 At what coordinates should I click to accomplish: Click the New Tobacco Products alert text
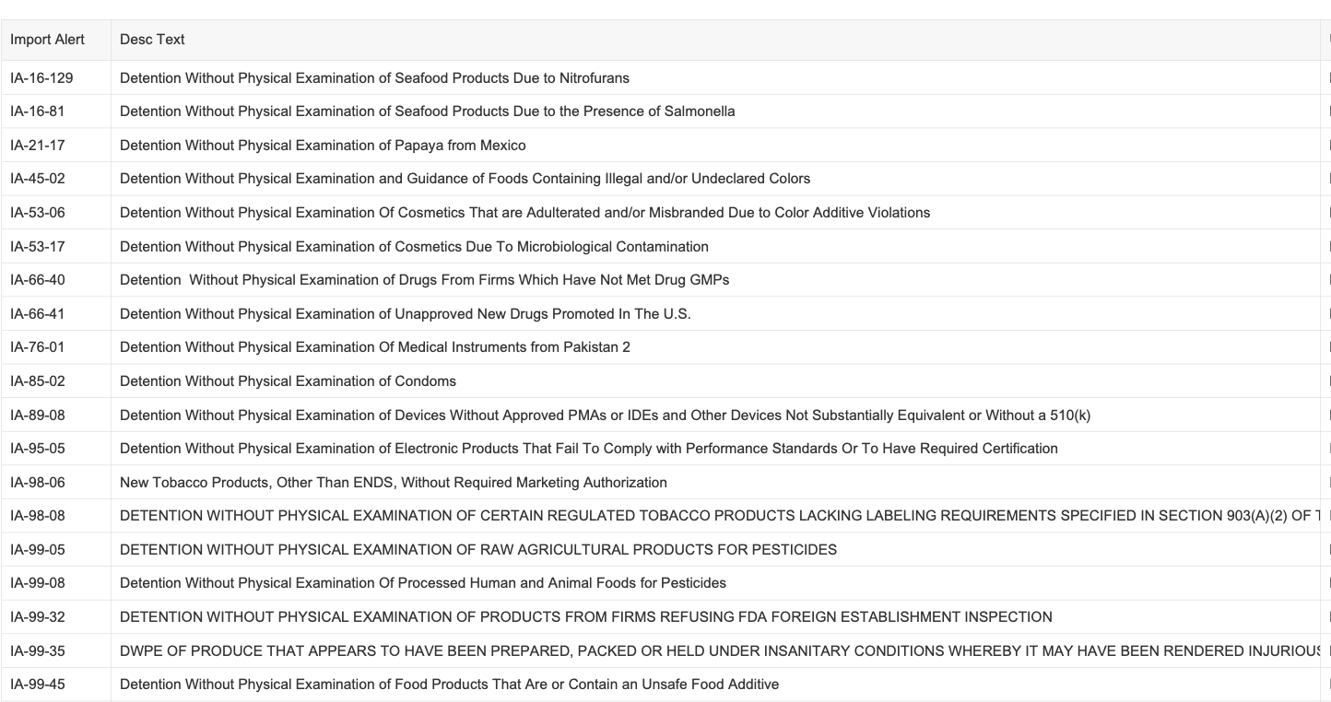[394, 483]
